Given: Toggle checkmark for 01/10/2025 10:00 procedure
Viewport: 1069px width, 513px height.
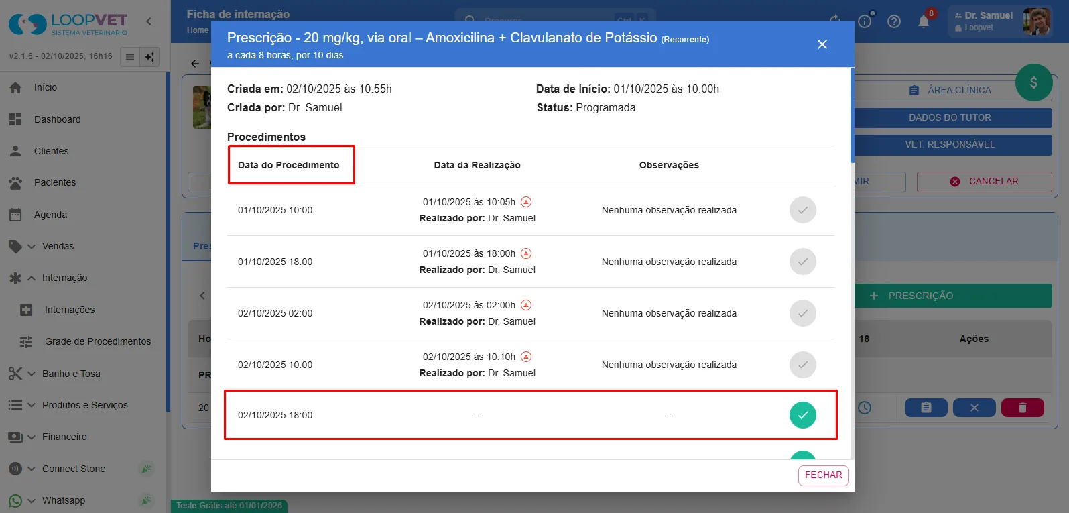Looking at the screenshot, I should coord(803,210).
